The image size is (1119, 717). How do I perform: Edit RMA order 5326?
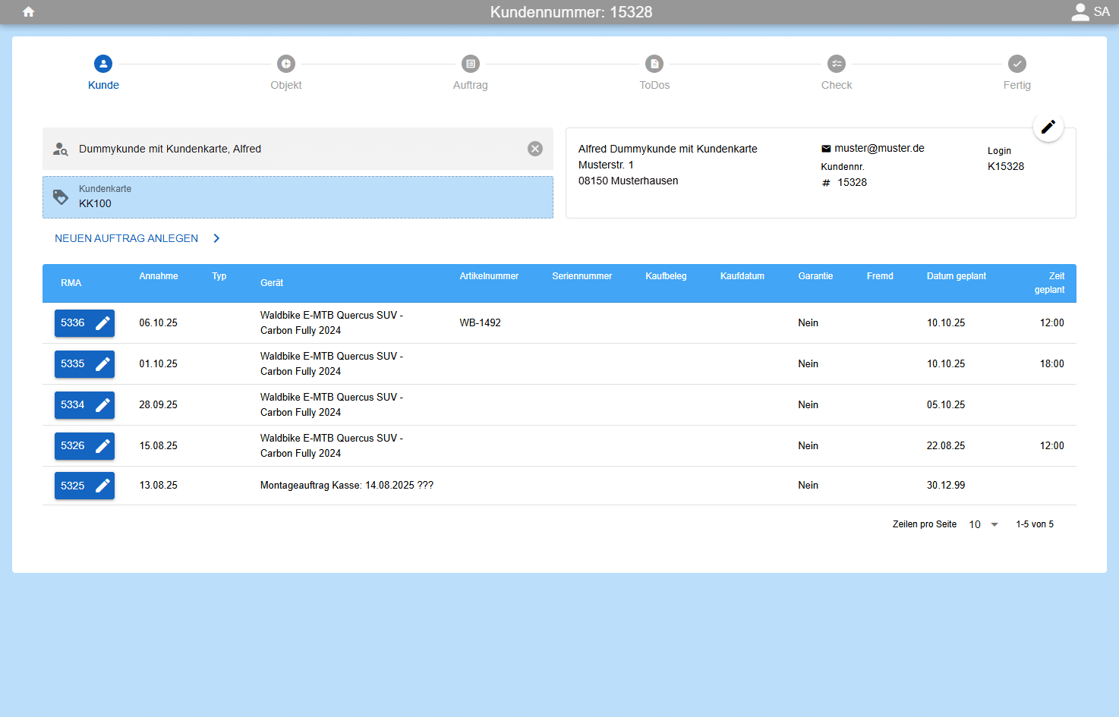[84, 446]
